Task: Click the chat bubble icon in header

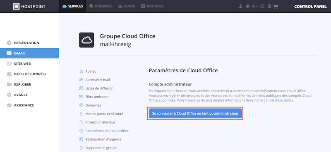Action: (x=247, y=7)
